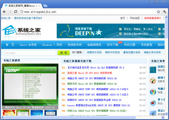
Task: Open the 纯净版系统 menu item
Action: [75, 45]
